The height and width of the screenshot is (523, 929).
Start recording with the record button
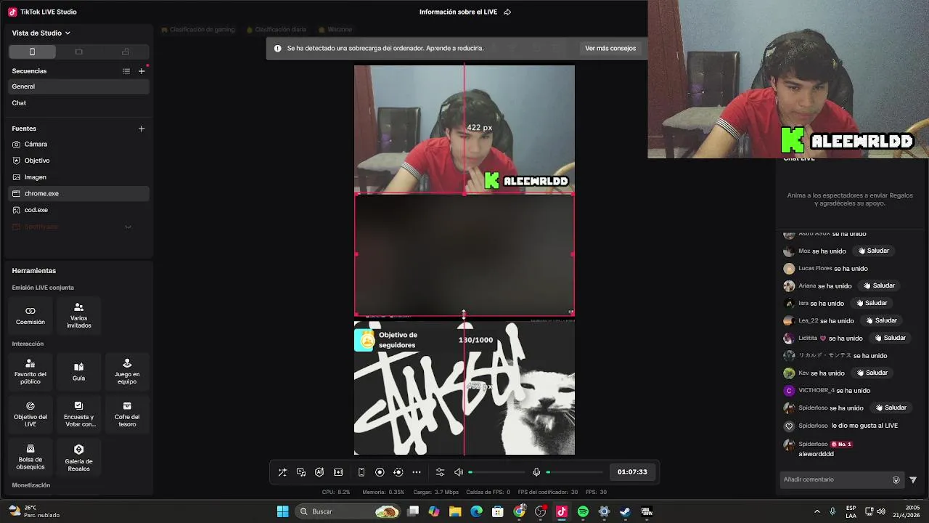pyautogui.click(x=380, y=472)
